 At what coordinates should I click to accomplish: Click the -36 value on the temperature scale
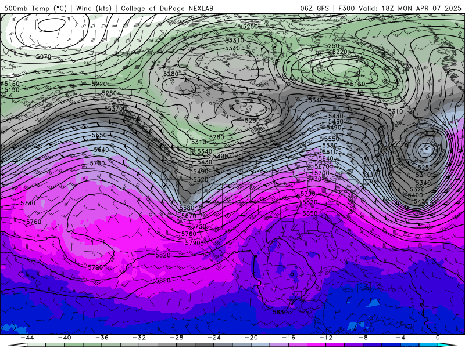pos(102,338)
